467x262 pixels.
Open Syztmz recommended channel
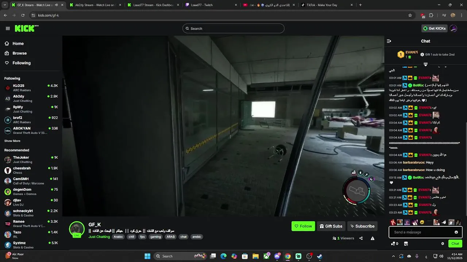click(x=31, y=245)
